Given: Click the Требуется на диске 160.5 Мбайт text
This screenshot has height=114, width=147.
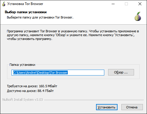Looking at the screenshot, I should tap(32, 86).
